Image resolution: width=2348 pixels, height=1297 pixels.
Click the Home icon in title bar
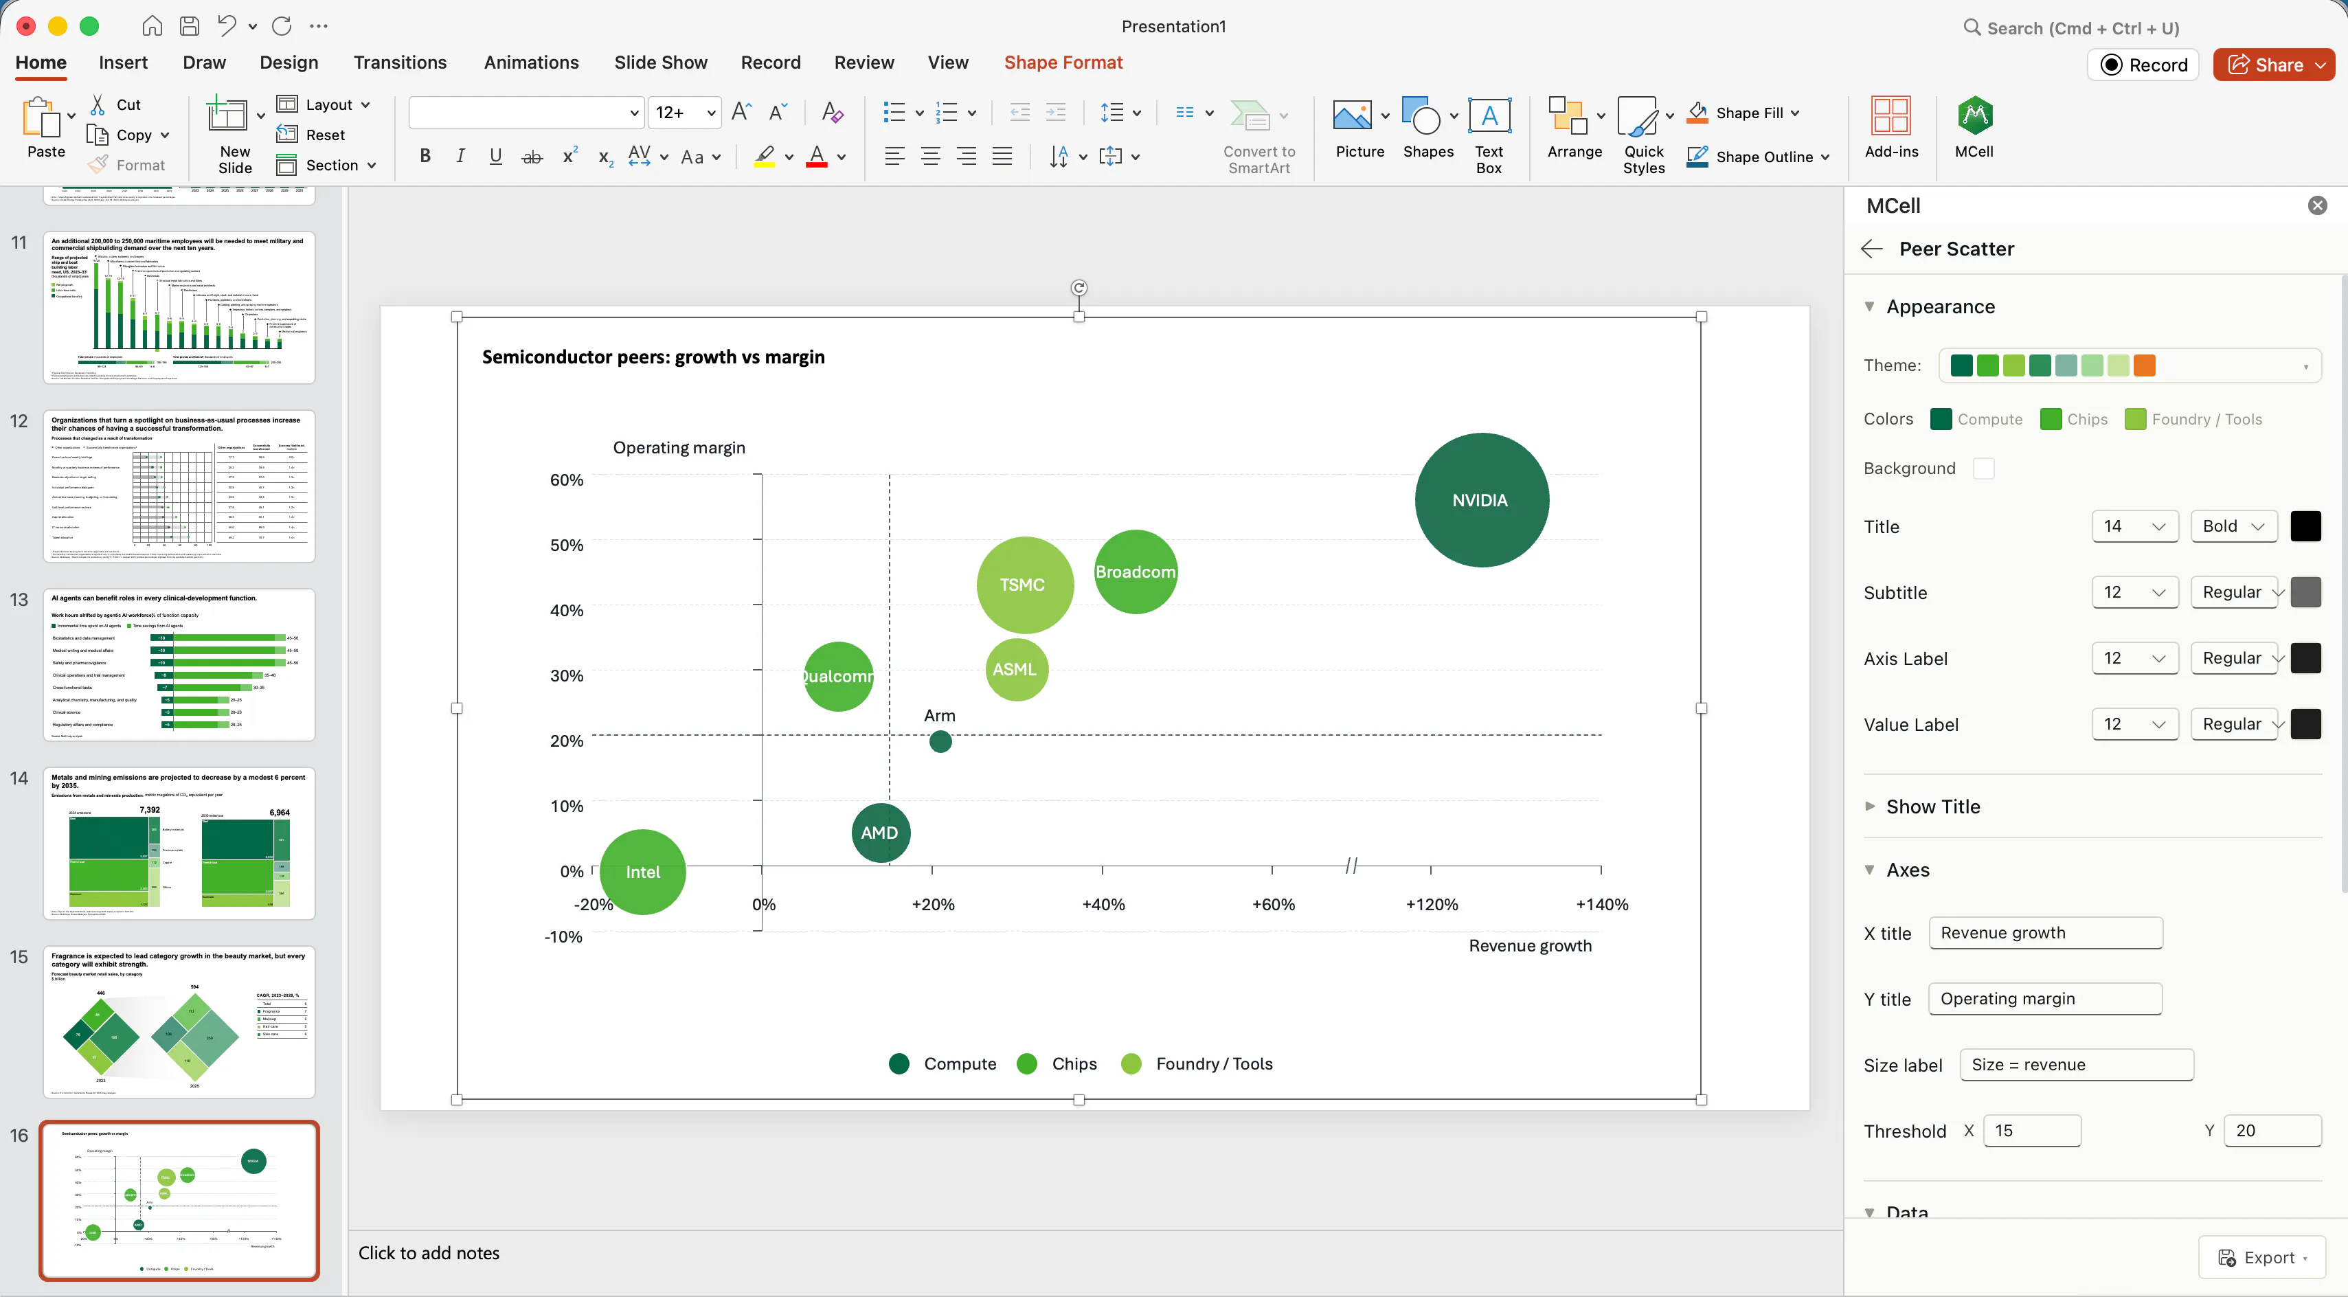(153, 25)
